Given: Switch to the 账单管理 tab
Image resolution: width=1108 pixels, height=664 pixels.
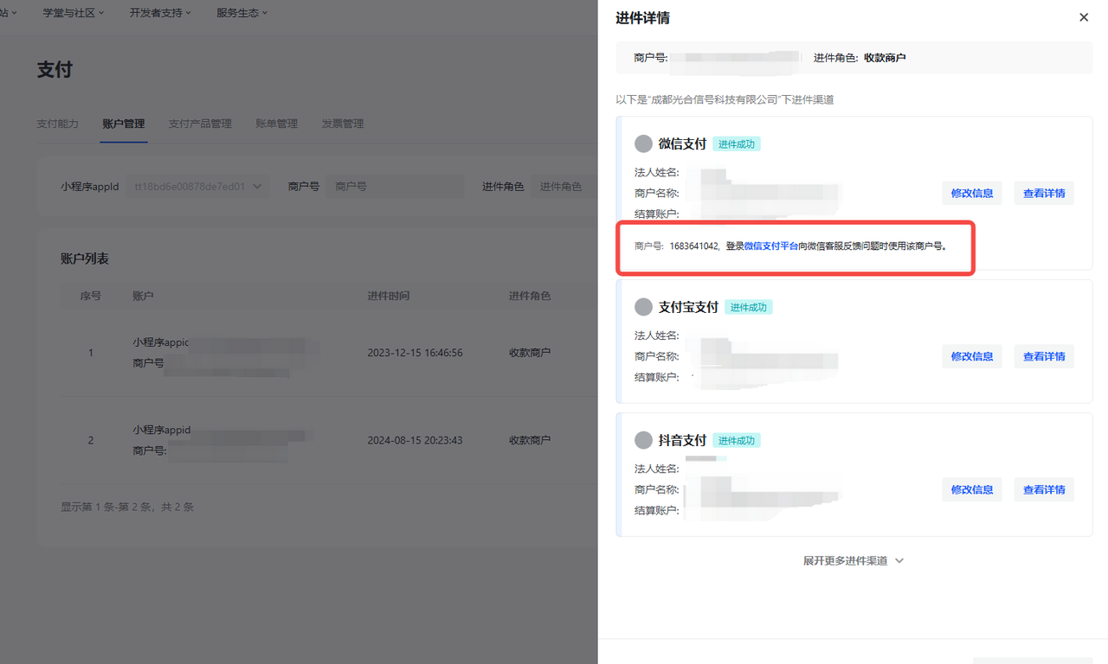Looking at the screenshot, I should coord(277,124).
